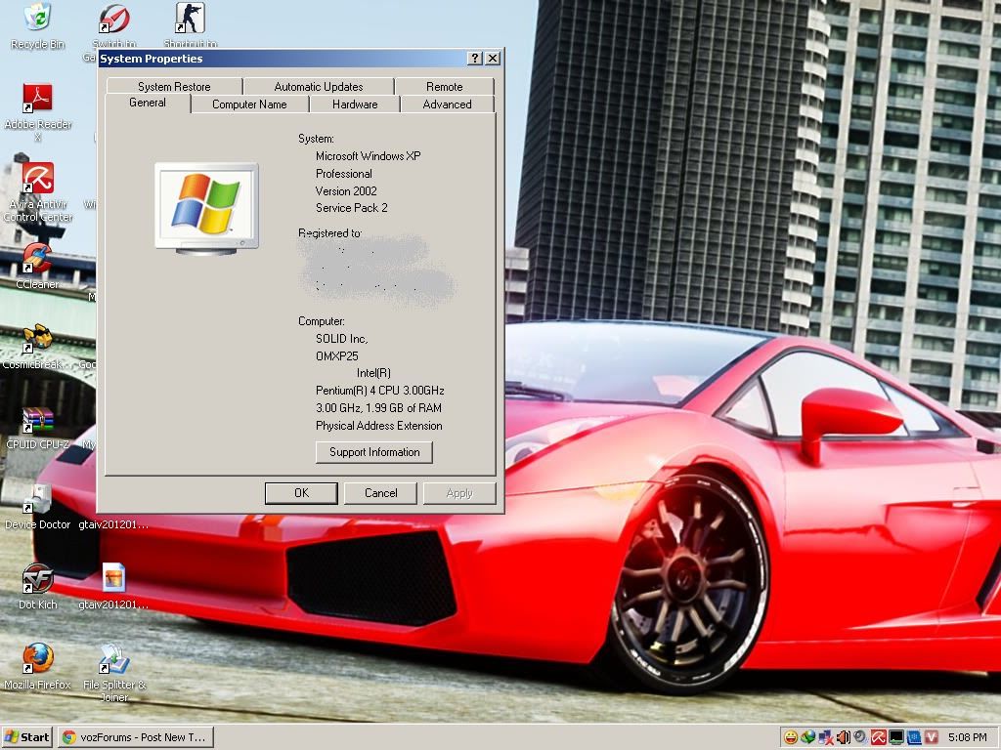Select the File Splitter & Joiner shortcut

(x=114, y=661)
